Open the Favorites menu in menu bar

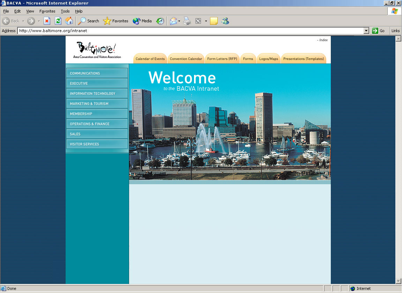click(47, 11)
